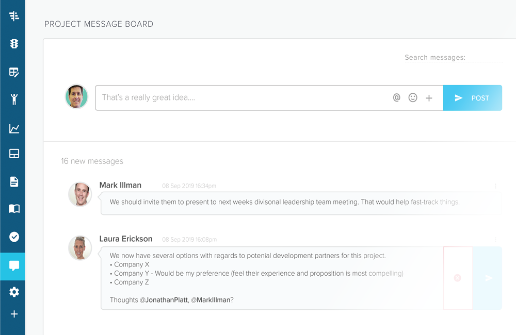This screenshot has height=335, width=516.
Task: Focus the Search messages field
Action: click(x=454, y=58)
